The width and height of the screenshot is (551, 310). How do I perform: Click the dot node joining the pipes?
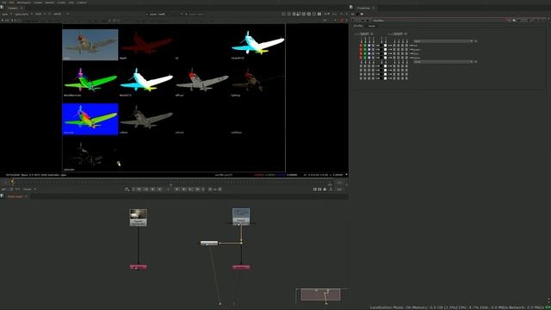(x=241, y=243)
